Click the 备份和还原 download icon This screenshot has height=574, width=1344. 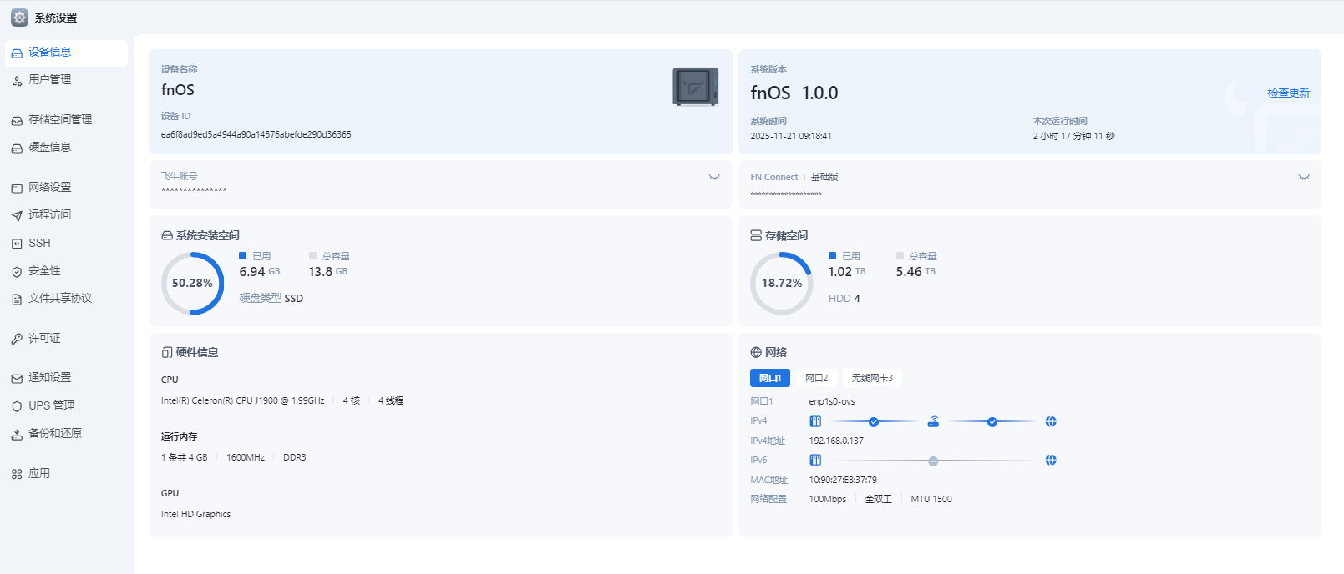pyautogui.click(x=17, y=434)
